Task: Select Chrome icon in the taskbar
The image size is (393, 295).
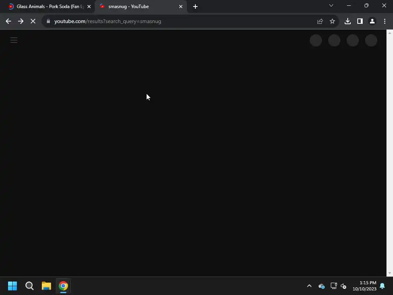Action: click(63, 286)
